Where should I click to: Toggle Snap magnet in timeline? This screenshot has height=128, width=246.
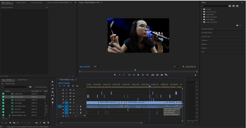pyautogui.click(x=64, y=86)
